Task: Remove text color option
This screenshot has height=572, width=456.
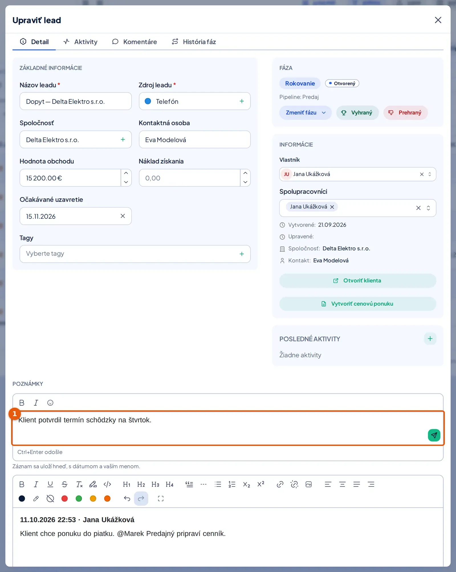Action: tap(50, 498)
